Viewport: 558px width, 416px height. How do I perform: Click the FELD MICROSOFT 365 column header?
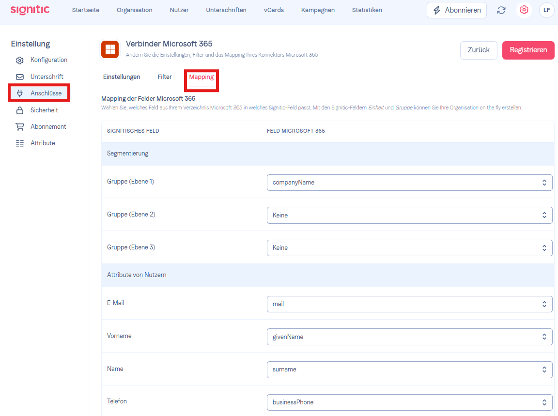(x=296, y=131)
